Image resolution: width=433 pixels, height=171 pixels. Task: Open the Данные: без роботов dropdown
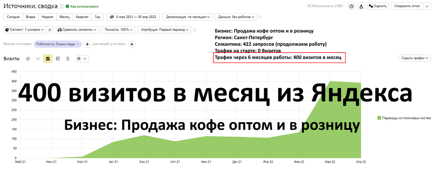click(236, 17)
